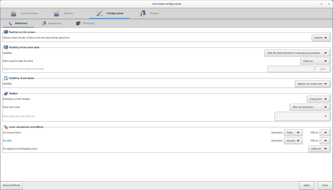333x190 pixels.
Task: Click the Place new icons label
Action: pyautogui.click(x=11, y=107)
